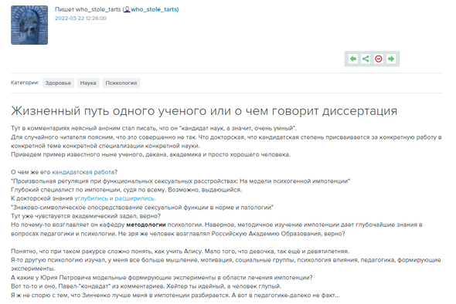This screenshot has width=456, height=304.
Task: Click the quoted title 'Знаково-символическое опосредствование'
Action: click(x=142, y=208)
